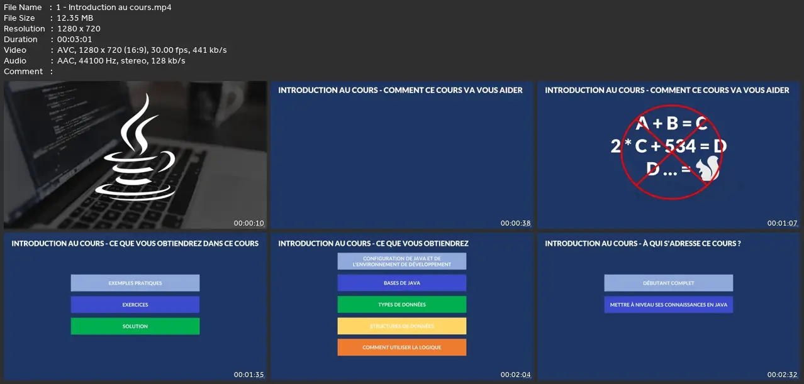Open the thumbnail stamped 00:02:04

point(402,307)
